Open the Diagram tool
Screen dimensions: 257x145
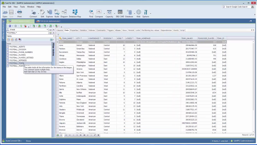pos(64,13)
